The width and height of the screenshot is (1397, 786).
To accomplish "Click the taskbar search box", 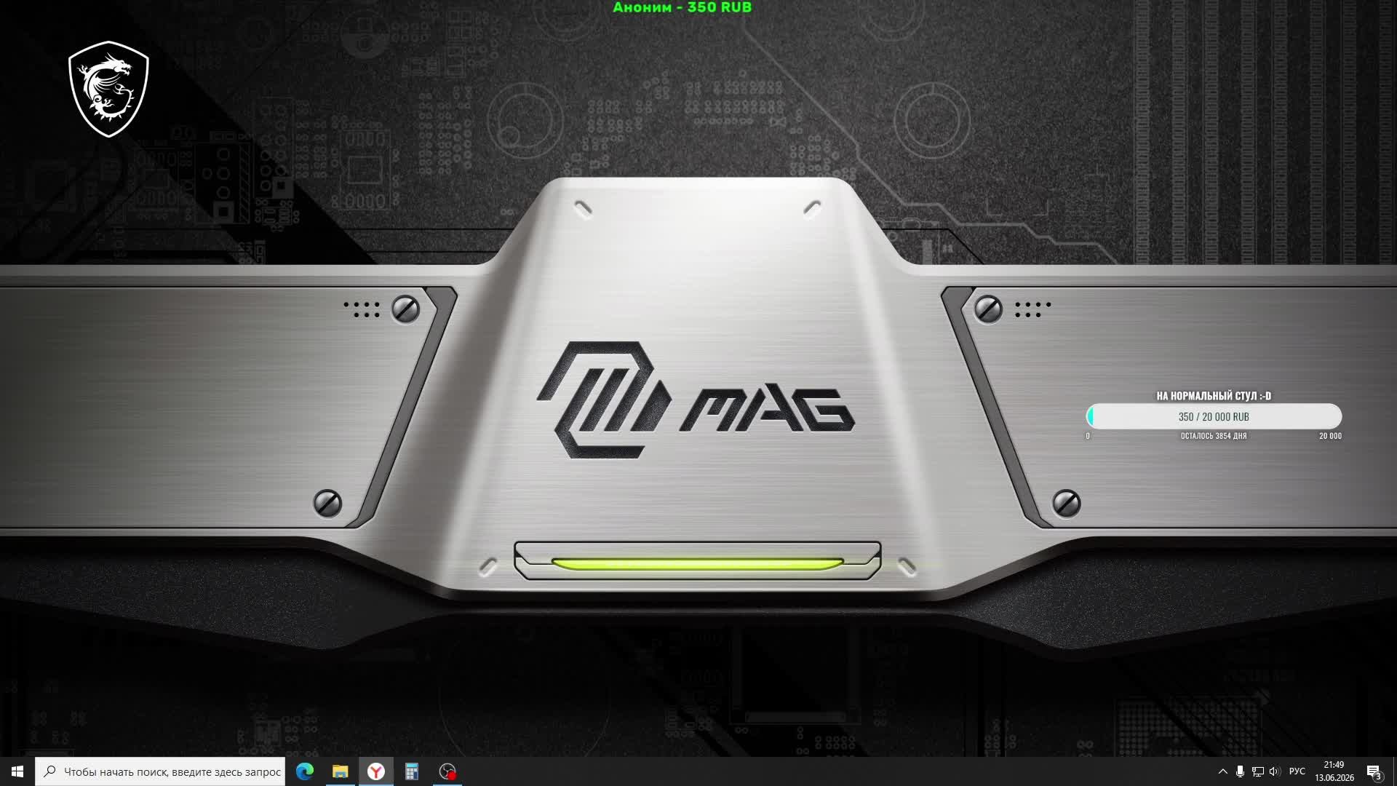I will [160, 771].
